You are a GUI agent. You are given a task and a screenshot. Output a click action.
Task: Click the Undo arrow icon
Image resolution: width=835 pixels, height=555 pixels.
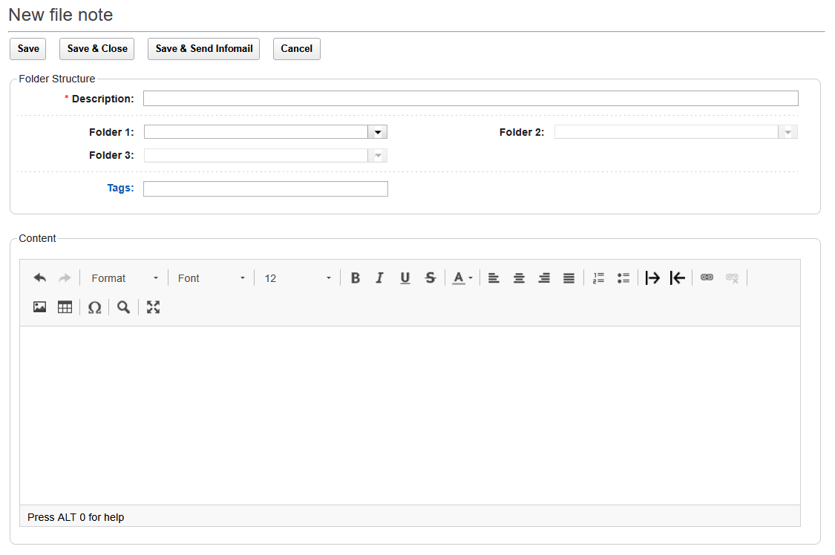tap(40, 278)
